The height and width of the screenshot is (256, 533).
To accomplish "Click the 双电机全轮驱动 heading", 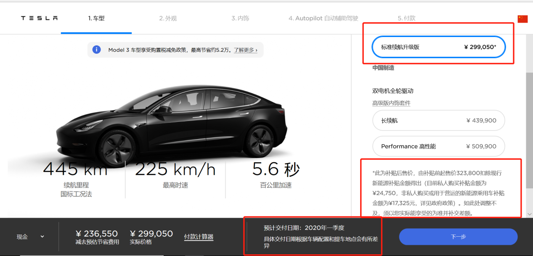I will [x=393, y=91].
